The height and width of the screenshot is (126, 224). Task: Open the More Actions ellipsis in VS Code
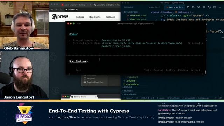pos(220,7)
